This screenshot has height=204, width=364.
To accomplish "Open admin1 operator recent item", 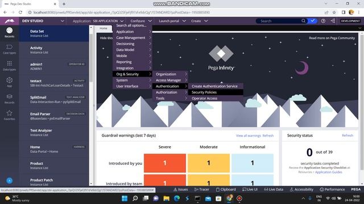I will 54,66.
